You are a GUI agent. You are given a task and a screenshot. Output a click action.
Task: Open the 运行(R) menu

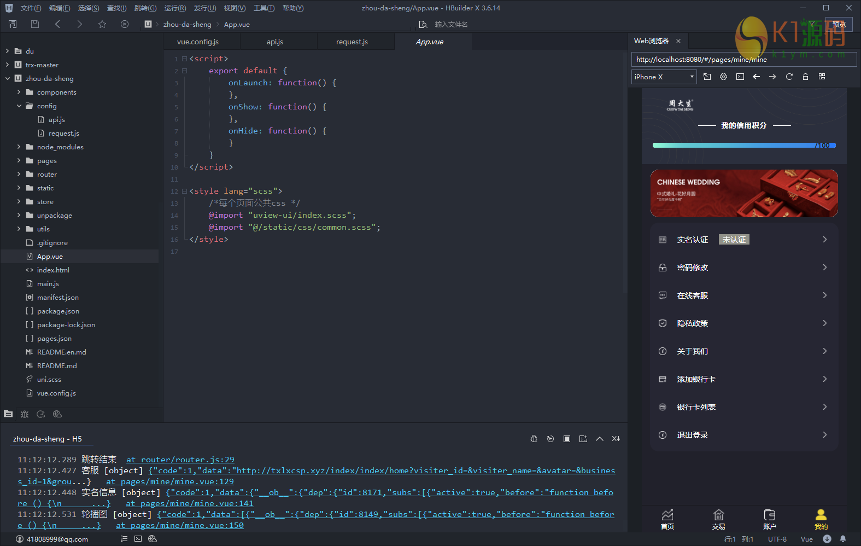click(175, 8)
